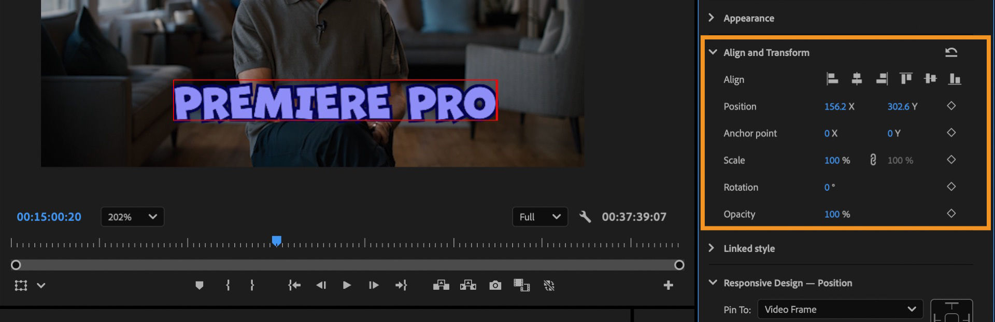Toggle Position keyframe animation diamond

[x=951, y=106]
